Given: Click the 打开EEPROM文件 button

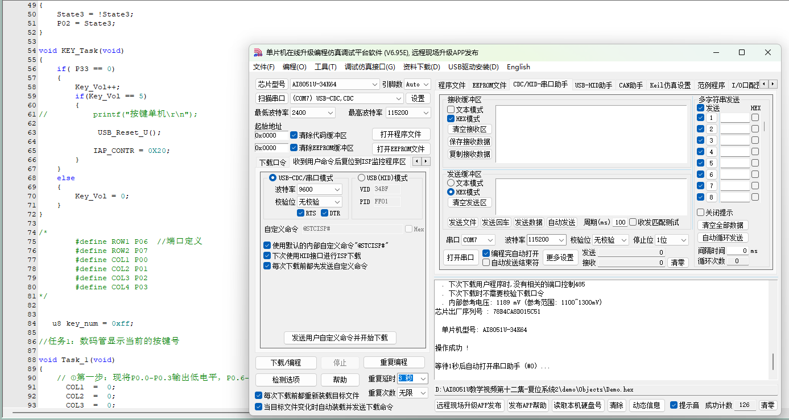Looking at the screenshot, I should click(401, 149).
